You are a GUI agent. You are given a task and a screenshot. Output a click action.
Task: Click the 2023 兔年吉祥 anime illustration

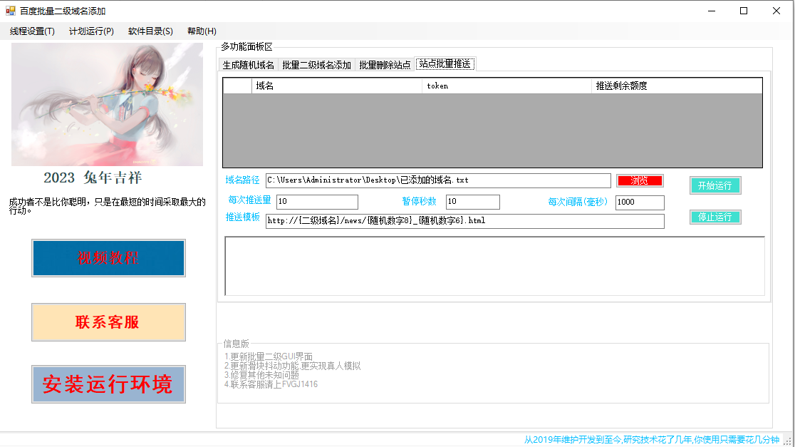108,104
